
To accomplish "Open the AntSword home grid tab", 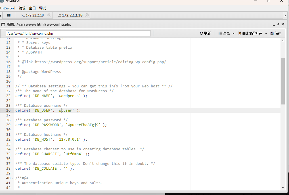I will coord(9,15).
